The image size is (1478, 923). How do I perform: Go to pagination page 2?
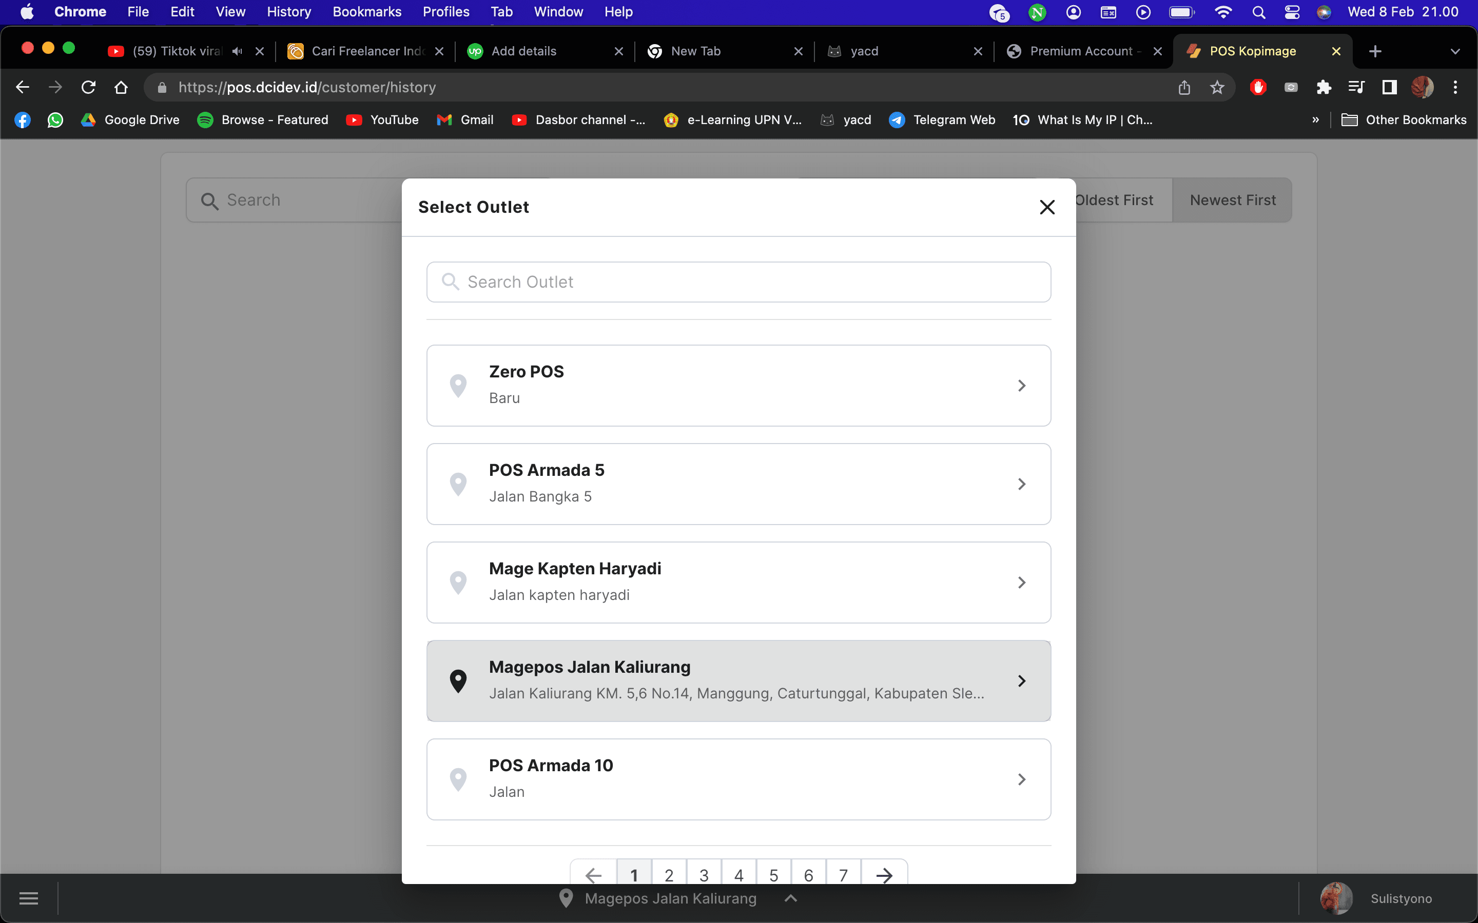(x=669, y=875)
